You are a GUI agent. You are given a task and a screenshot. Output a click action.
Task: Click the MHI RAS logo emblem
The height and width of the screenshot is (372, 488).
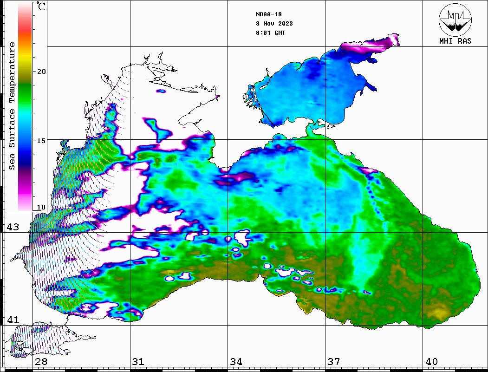[x=455, y=20]
